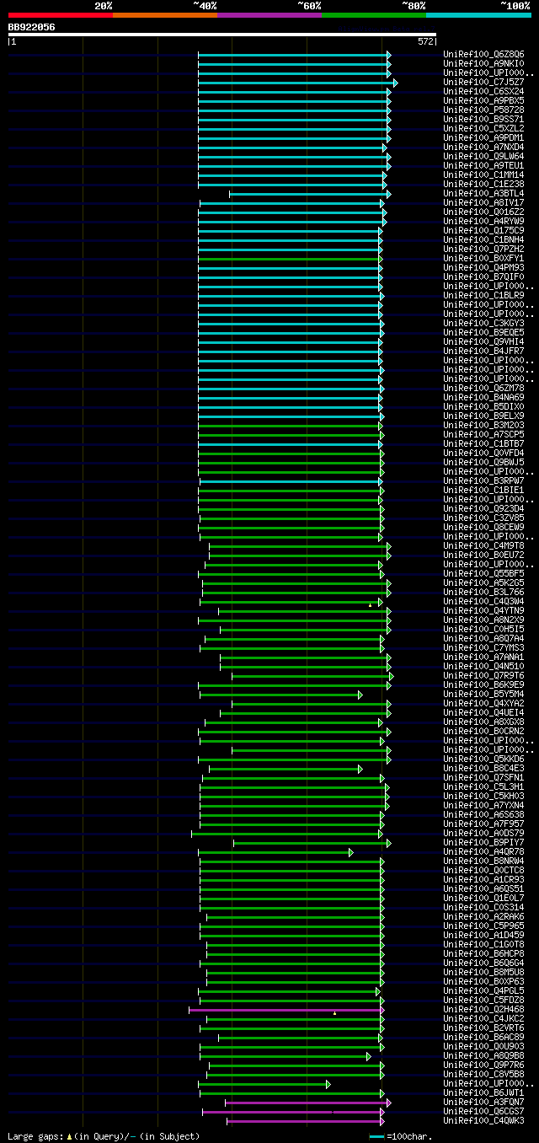Image resolution: width=539 pixels, height=1143 pixels.
Task: Click the Large gaps legend text
Action: click(35, 1137)
